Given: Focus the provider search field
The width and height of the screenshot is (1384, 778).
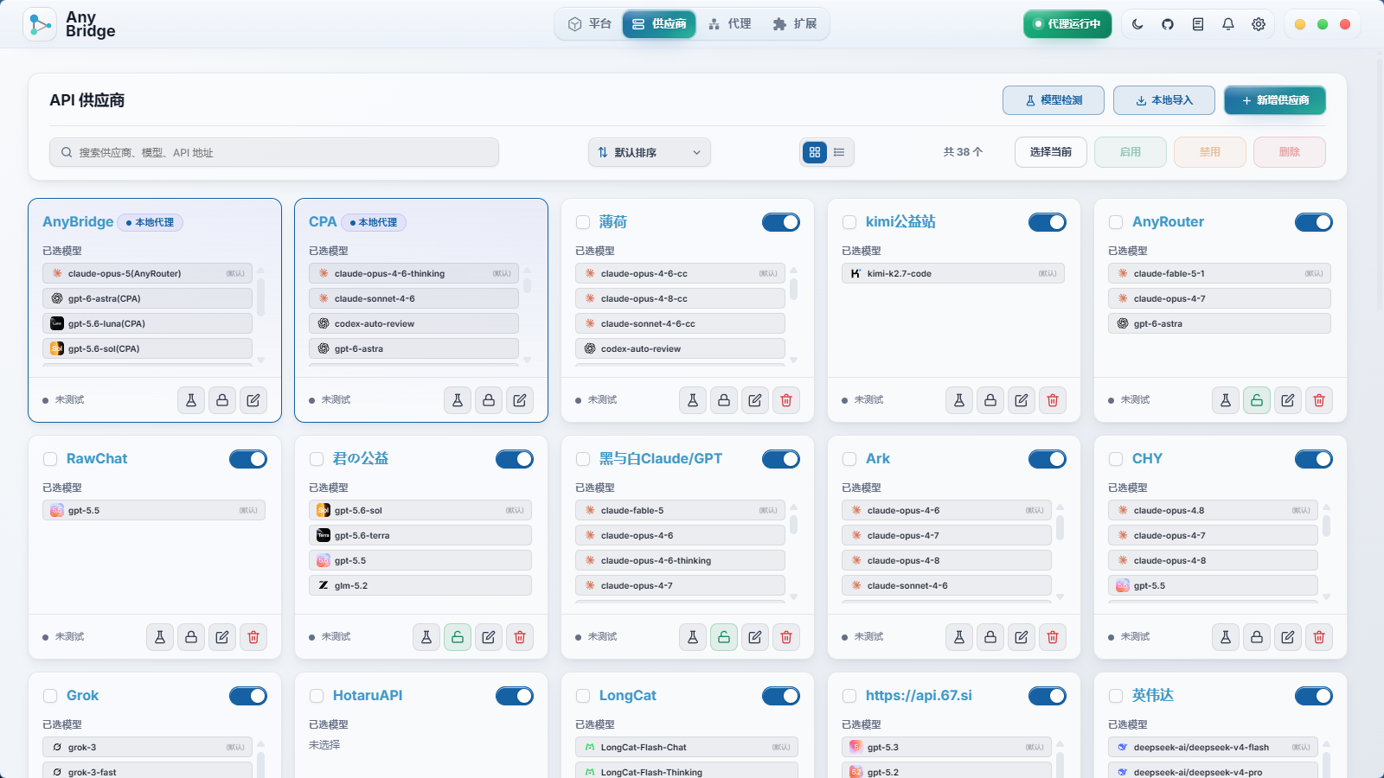Looking at the screenshot, I should (274, 152).
